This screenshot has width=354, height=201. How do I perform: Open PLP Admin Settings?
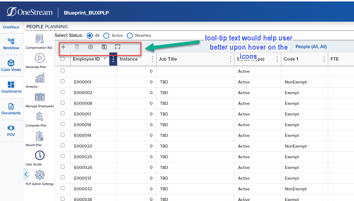coord(39,177)
